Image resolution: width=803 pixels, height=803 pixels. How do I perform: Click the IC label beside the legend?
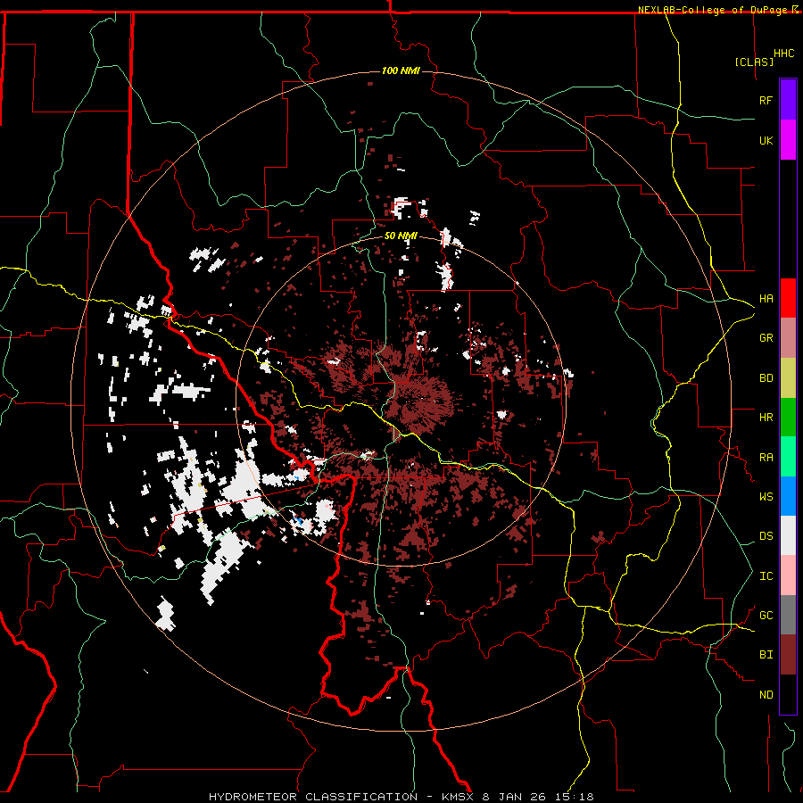766,576
